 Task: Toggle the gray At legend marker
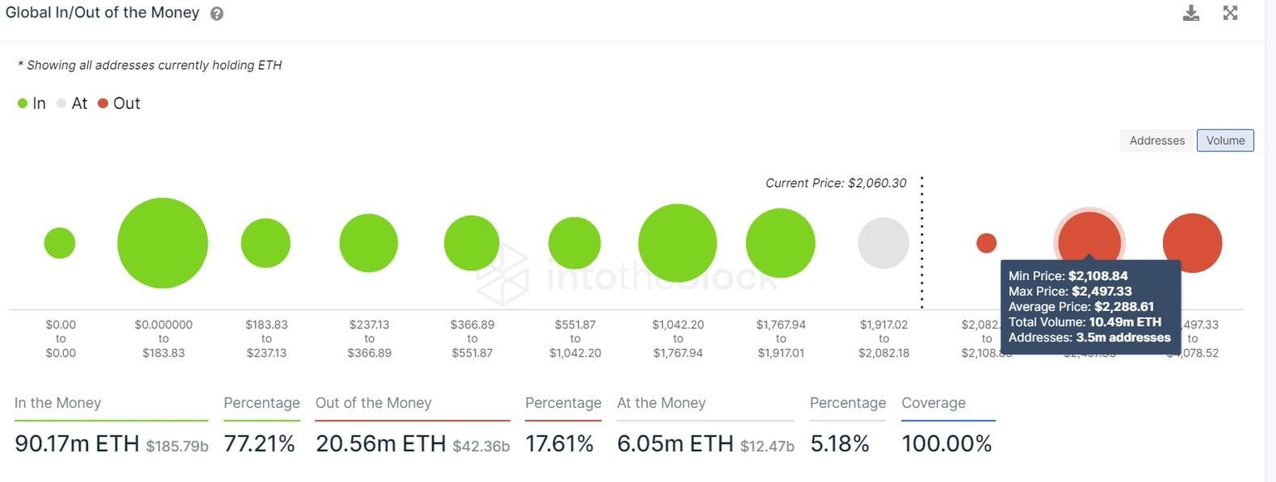(60, 102)
